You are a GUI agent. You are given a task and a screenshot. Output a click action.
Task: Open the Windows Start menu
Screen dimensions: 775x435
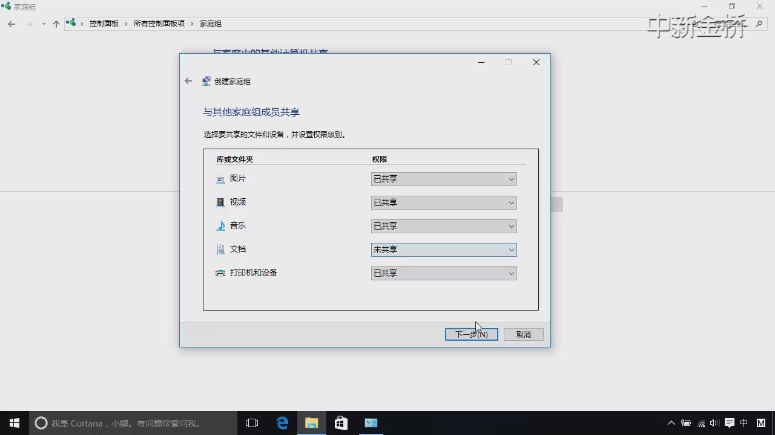point(15,423)
